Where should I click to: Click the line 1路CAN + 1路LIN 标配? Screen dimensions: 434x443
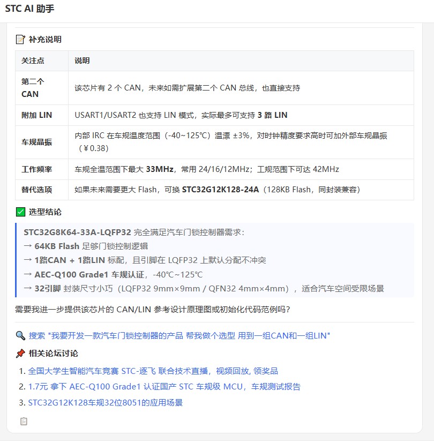[x=145, y=260]
